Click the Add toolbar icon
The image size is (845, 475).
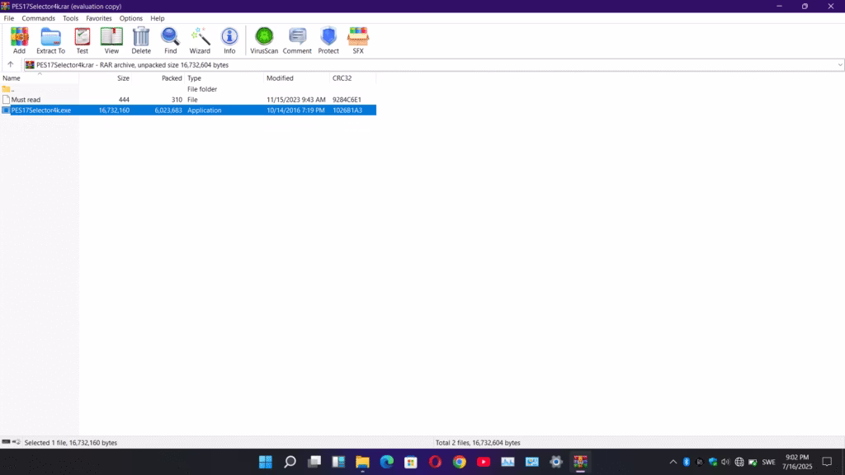tap(20, 40)
